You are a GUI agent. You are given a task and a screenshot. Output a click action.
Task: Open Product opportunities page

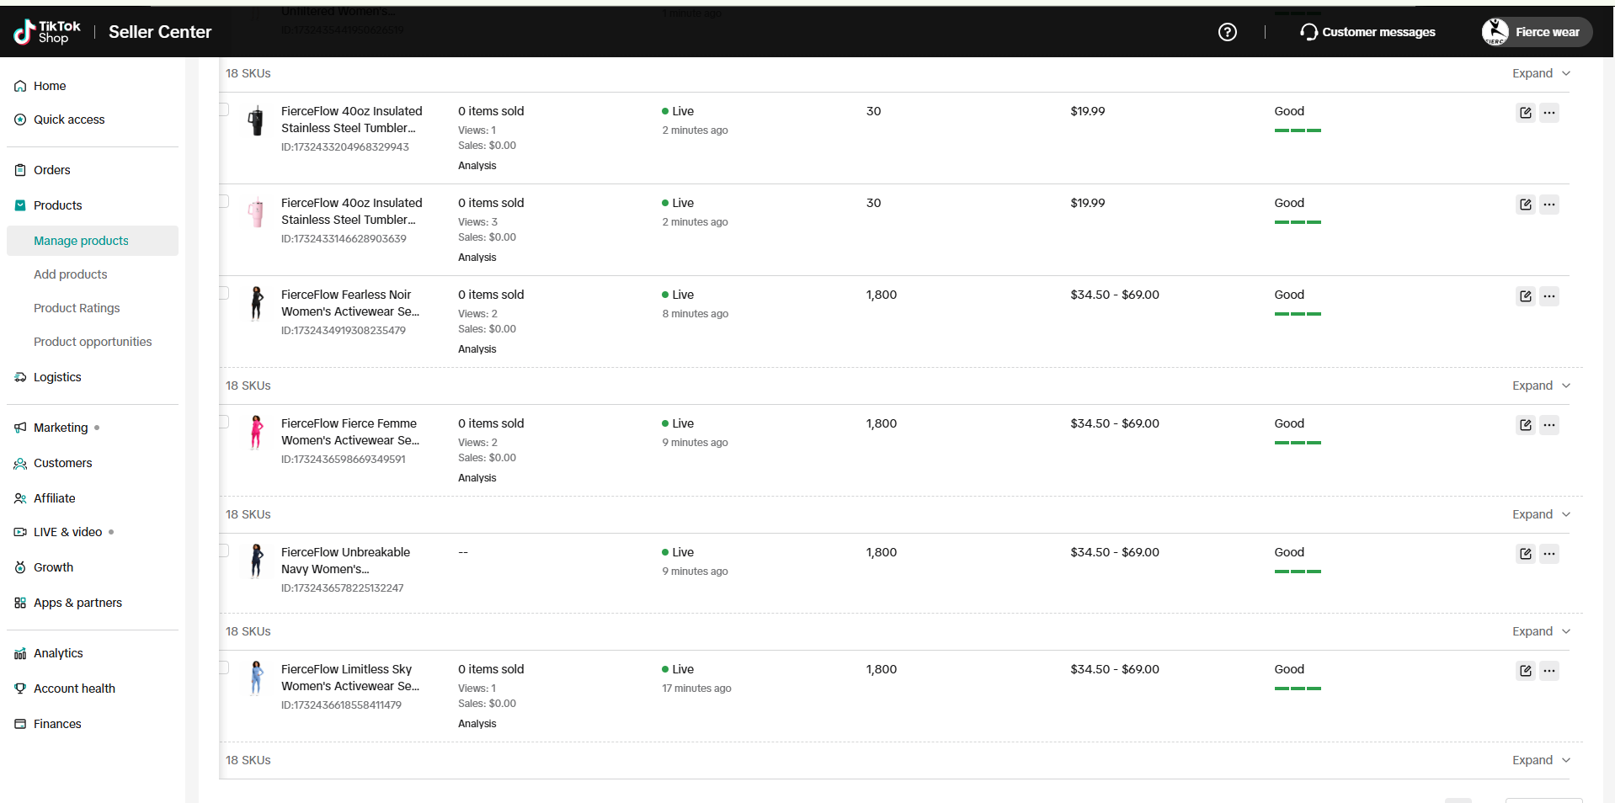tap(93, 342)
